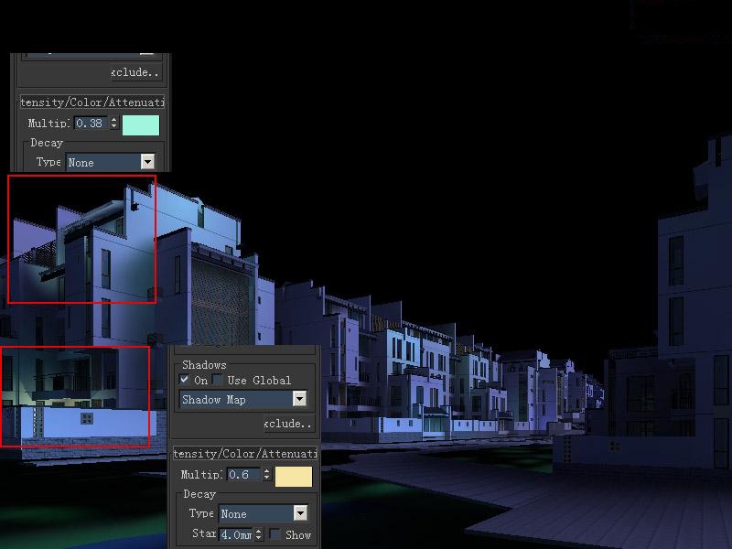Open the pale yellow light color swatch
The width and height of the screenshot is (732, 549).
pyautogui.click(x=294, y=477)
